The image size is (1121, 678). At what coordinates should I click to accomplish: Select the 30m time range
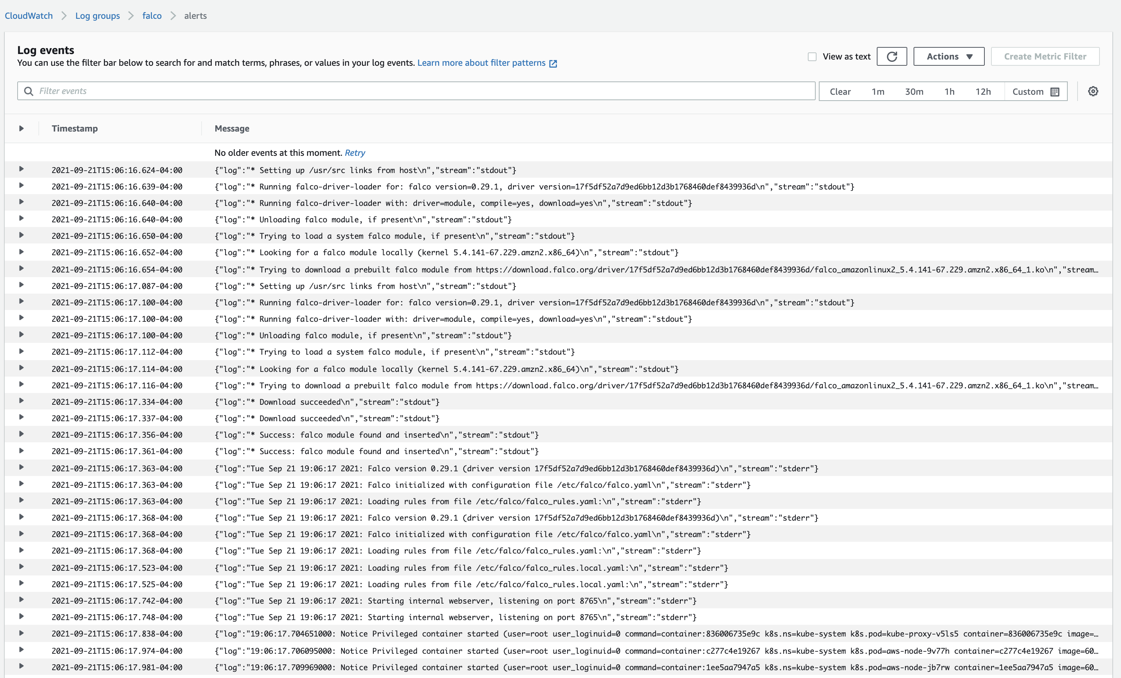point(914,92)
